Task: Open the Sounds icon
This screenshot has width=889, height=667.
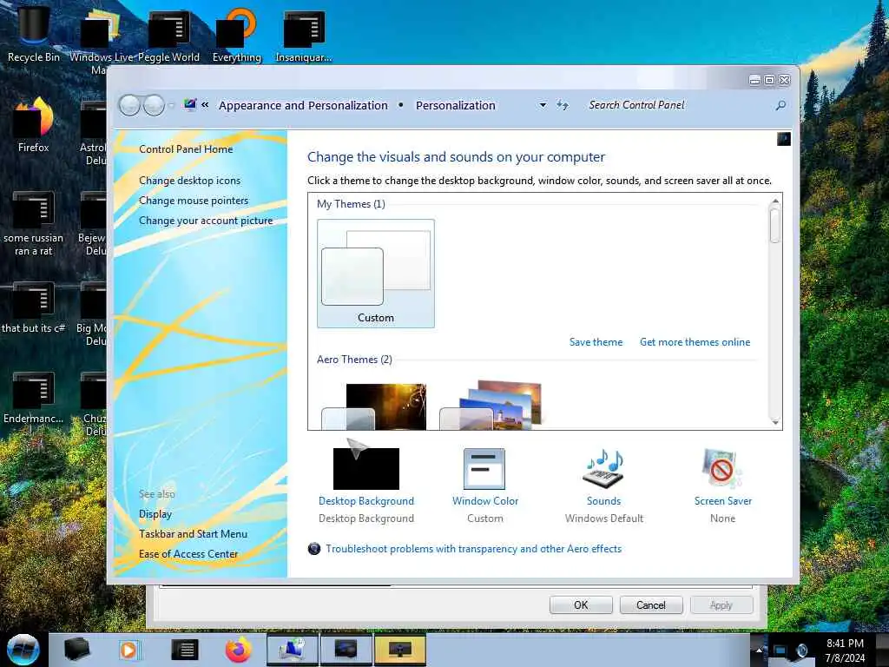Action: pos(604,468)
